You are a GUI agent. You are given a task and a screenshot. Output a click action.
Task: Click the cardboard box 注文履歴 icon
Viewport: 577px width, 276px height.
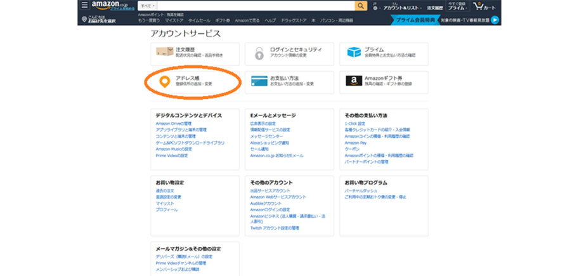pos(164,51)
